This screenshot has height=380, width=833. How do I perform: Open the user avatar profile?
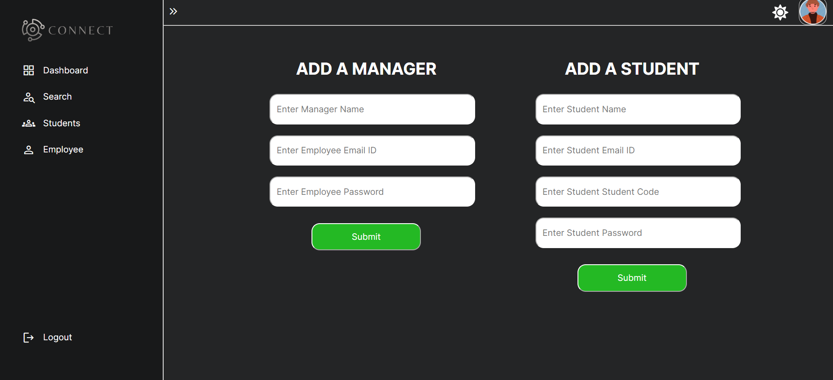(x=812, y=12)
